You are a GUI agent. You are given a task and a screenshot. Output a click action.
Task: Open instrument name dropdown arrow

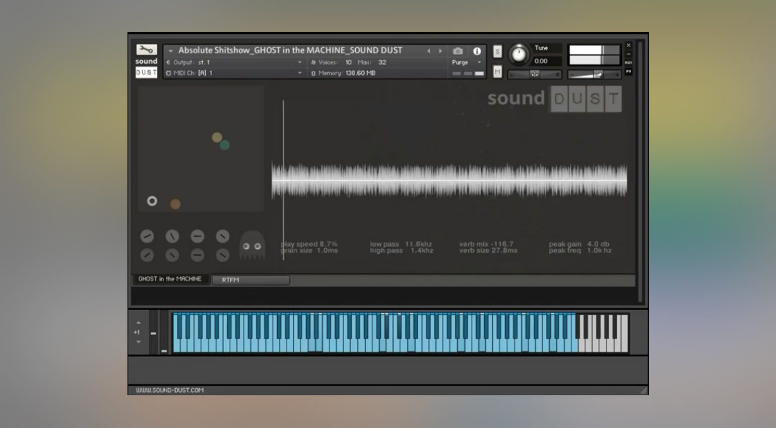pyautogui.click(x=171, y=51)
